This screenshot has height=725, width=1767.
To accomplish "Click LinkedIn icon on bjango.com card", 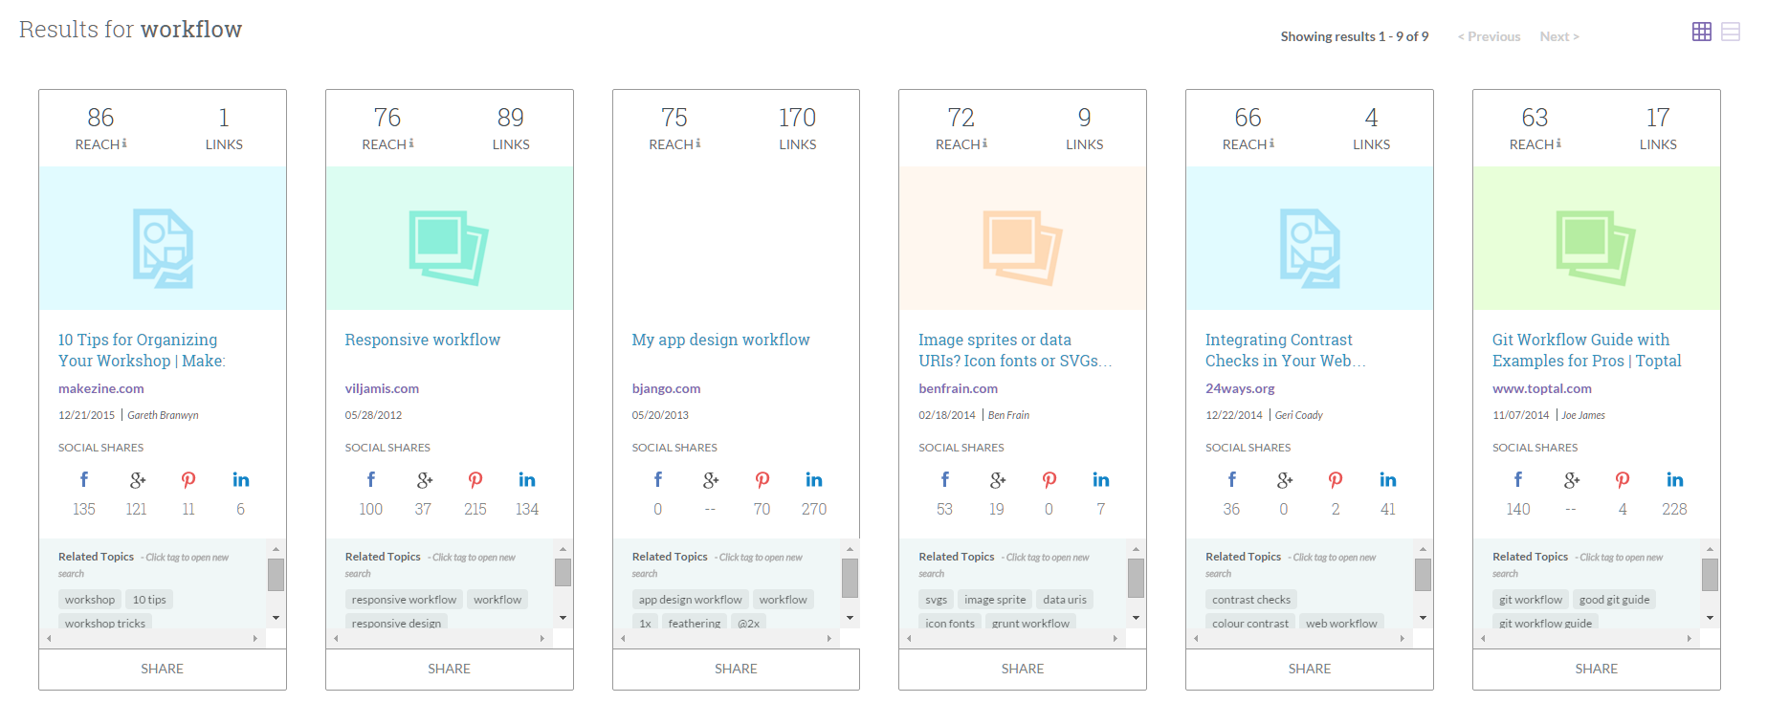I will tap(814, 479).
